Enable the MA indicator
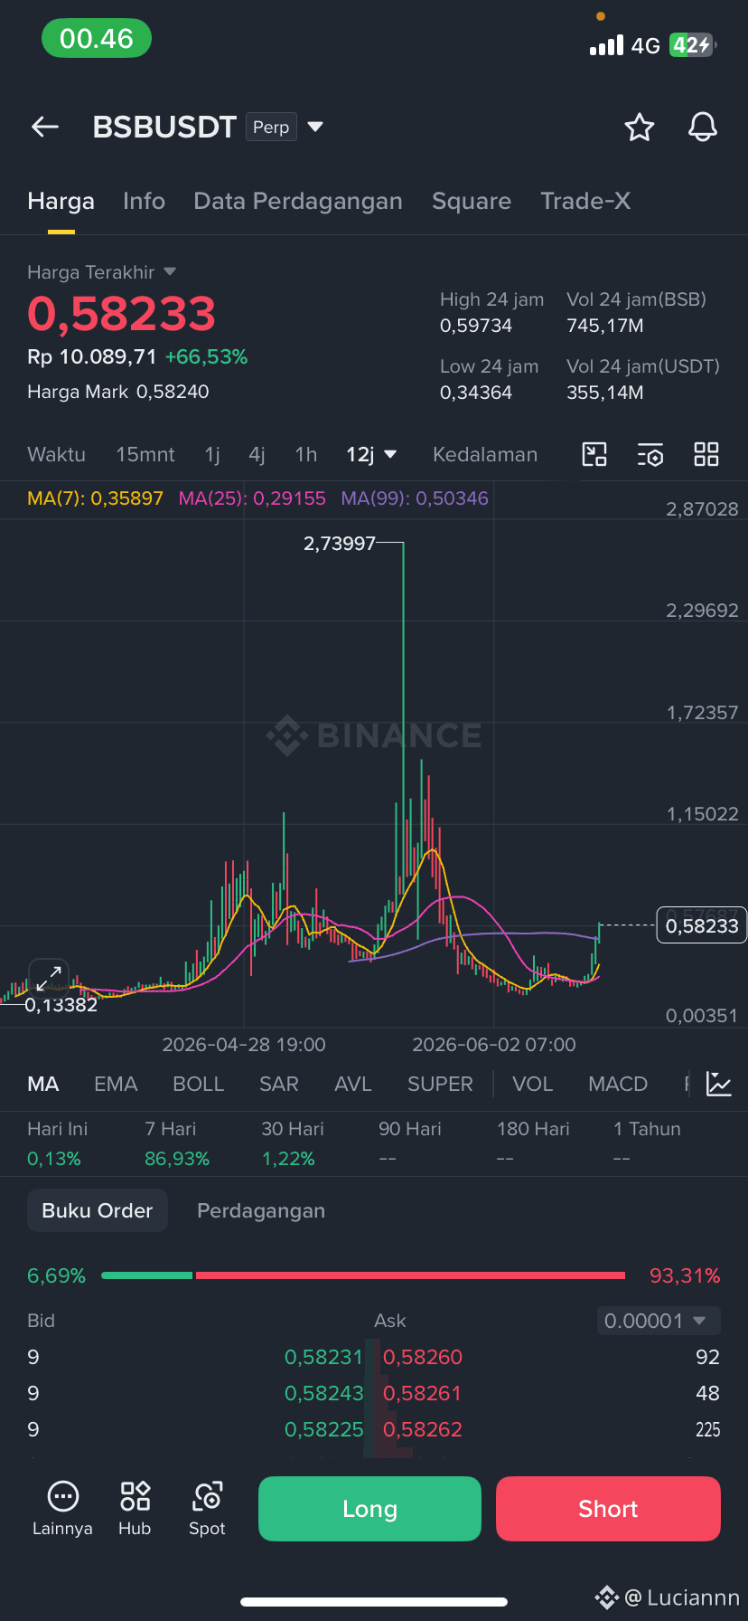The width and height of the screenshot is (748, 1621). [43, 1084]
